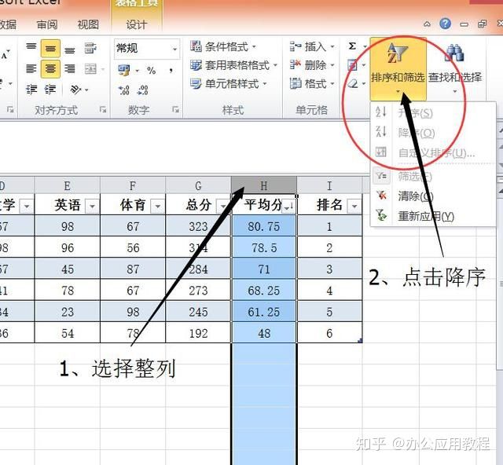This screenshot has height=465, width=503.
Task: Click the minimize ribbon caret icon
Action: 427,24
